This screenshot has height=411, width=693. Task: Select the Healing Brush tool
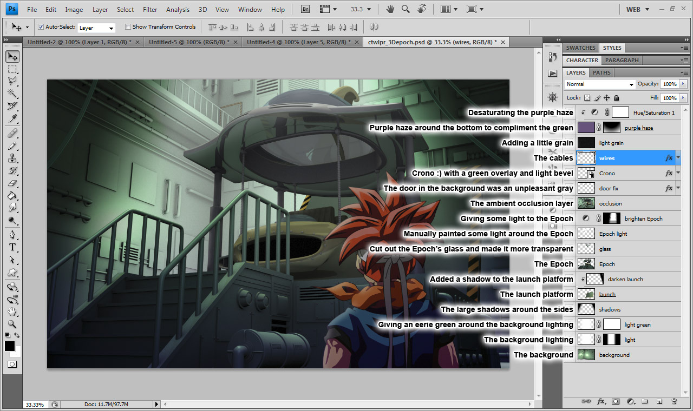click(x=12, y=133)
